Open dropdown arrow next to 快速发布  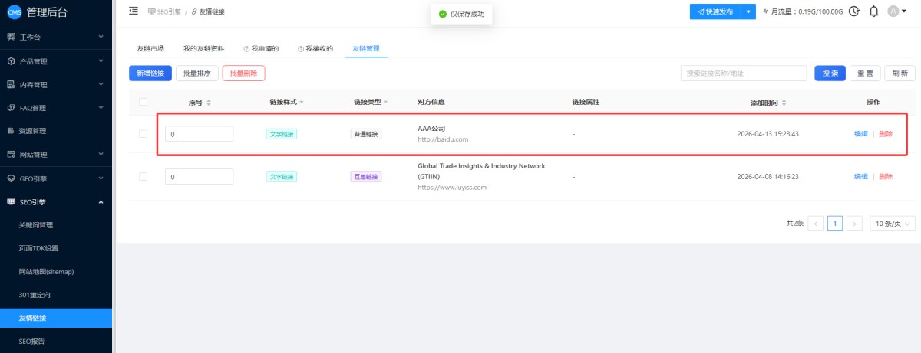pyautogui.click(x=748, y=11)
